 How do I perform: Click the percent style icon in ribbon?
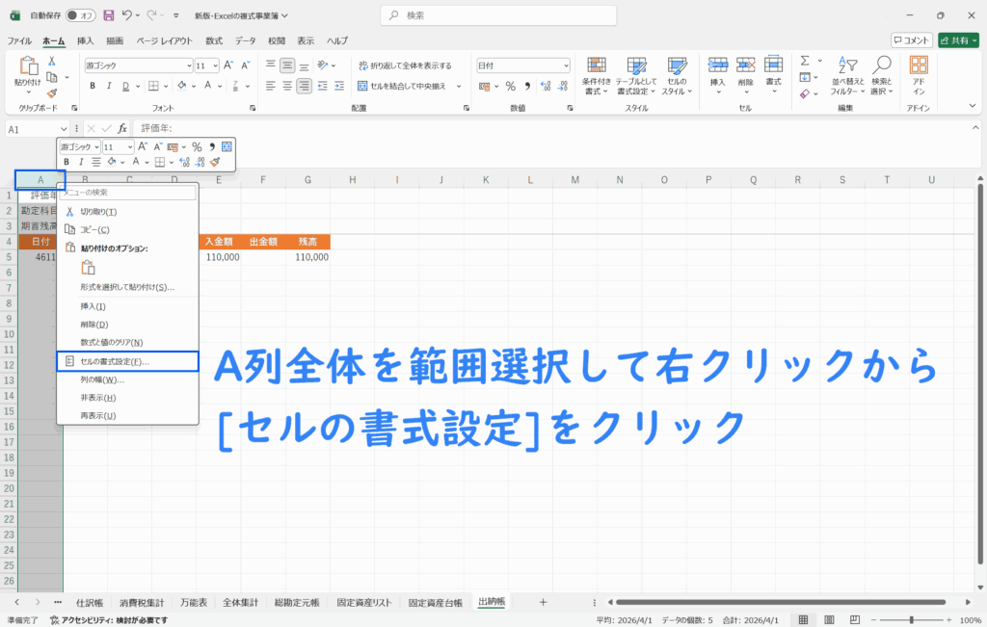(x=510, y=85)
